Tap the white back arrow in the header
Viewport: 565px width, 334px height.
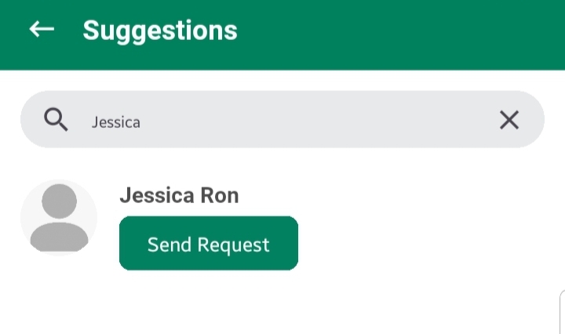[x=42, y=30]
